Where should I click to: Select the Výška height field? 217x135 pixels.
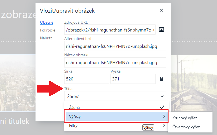click(132, 79)
